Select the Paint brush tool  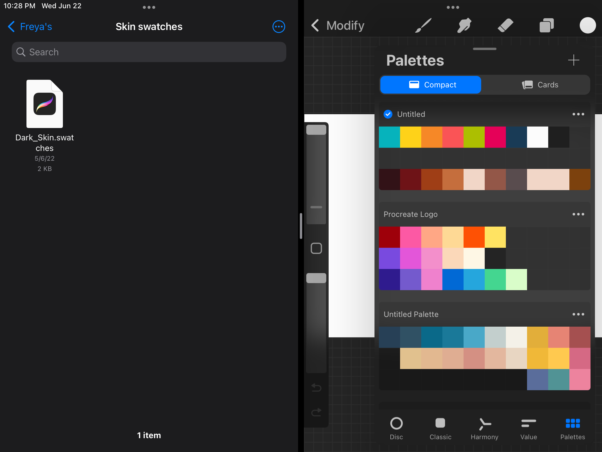[423, 26]
